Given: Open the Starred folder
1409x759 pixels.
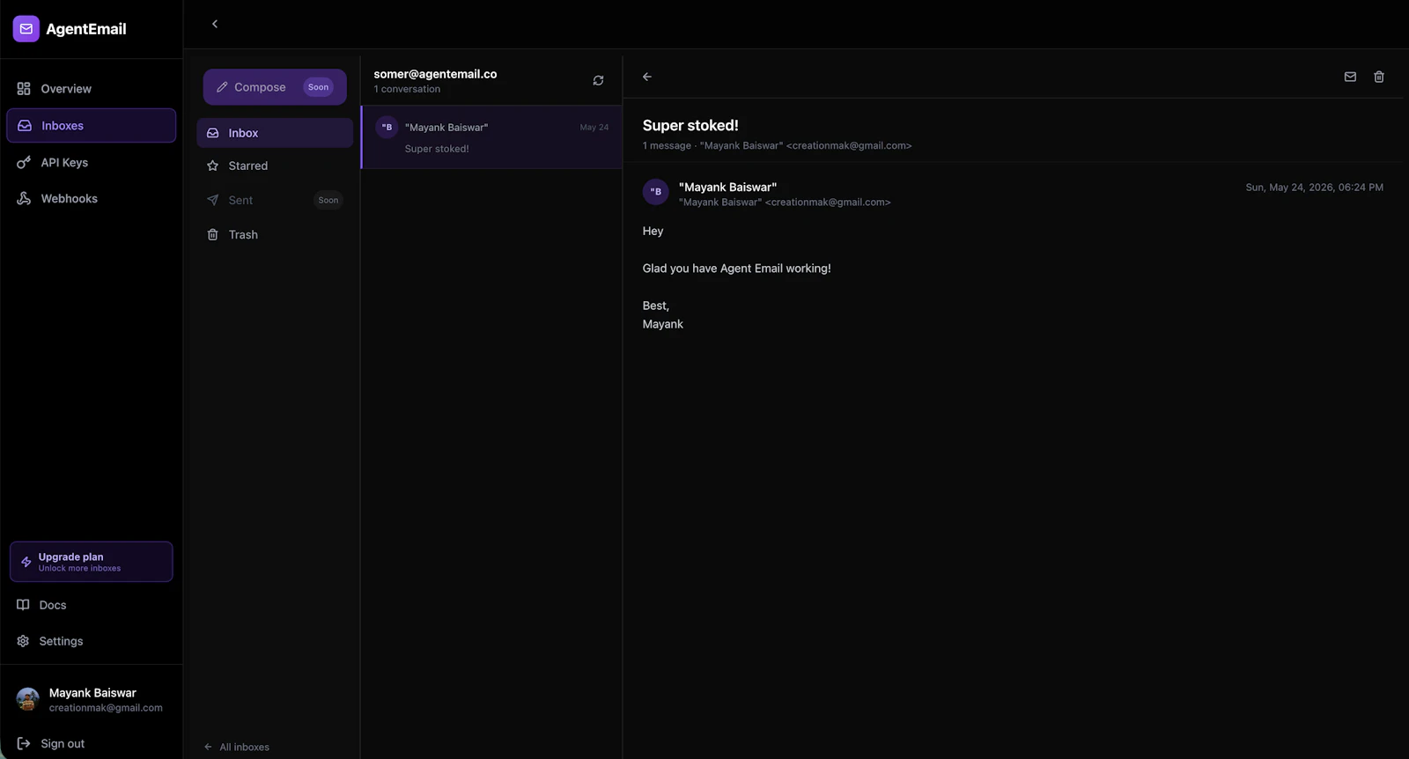Looking at the screenshot, I should 275,166.
